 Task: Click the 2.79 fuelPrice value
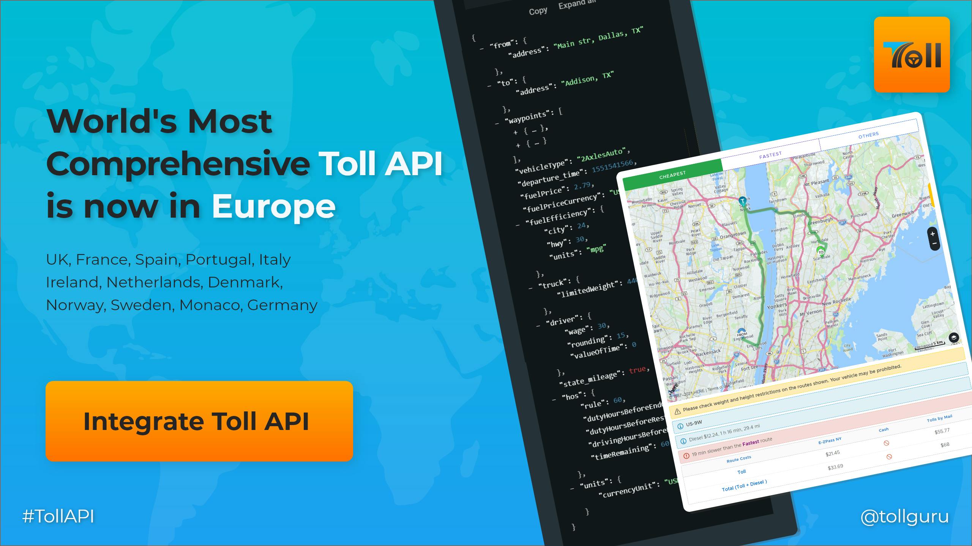582,186
